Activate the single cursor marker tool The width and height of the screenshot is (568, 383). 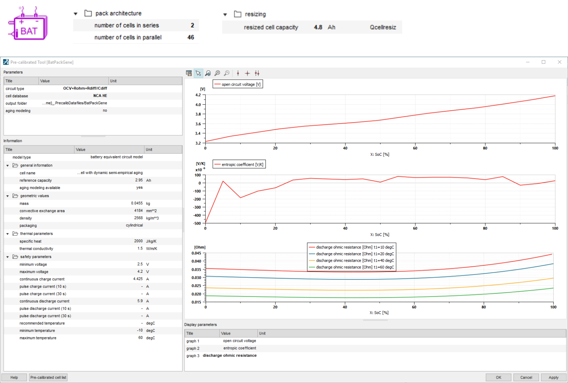pyautogui.click(x=238, y=73)
